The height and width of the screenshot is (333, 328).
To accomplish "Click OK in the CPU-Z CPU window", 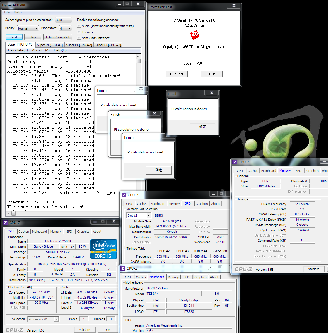I will [x=108, y=330].
